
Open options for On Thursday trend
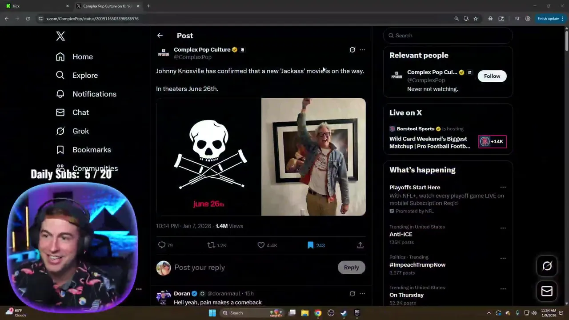click(x=503, y=288)
